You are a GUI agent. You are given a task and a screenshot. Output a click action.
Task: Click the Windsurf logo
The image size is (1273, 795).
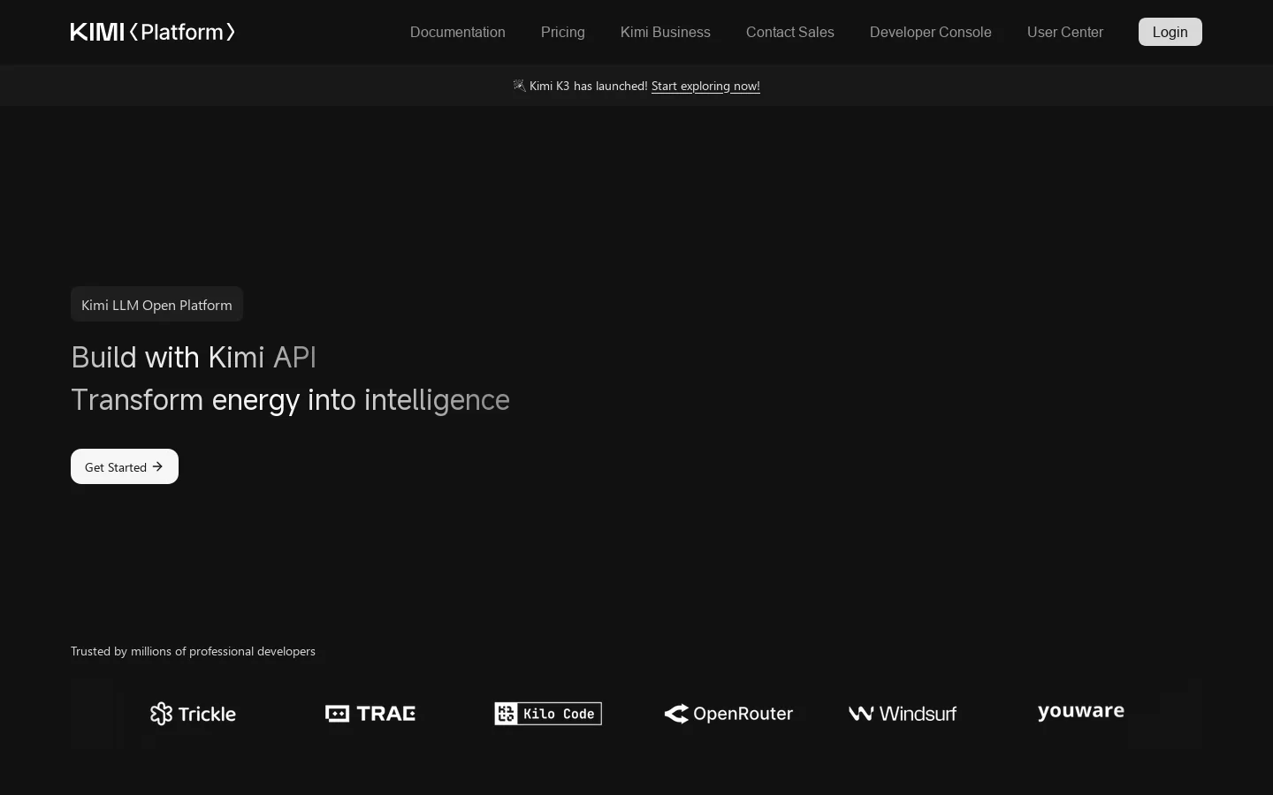coord(903,714)
